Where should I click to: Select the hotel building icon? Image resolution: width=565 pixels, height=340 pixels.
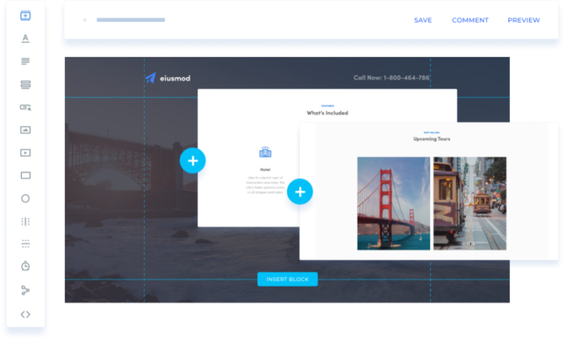[265, 152]
